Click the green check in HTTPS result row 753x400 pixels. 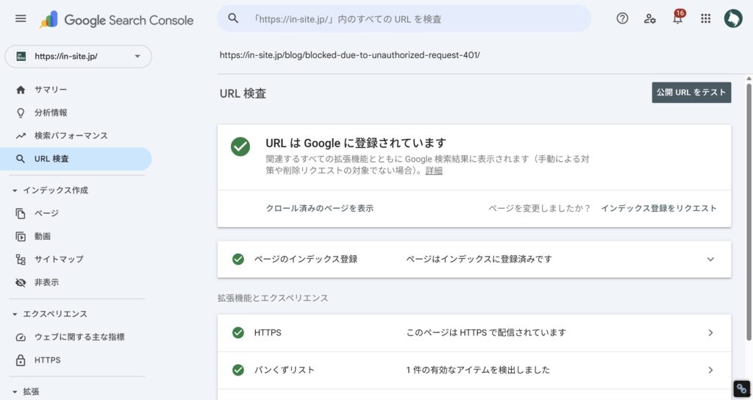pyautogui.click(x=238, y=333)
